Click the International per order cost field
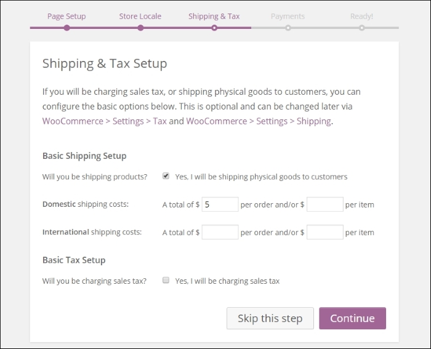The image size is (431, 349). [x=220, y=232]
